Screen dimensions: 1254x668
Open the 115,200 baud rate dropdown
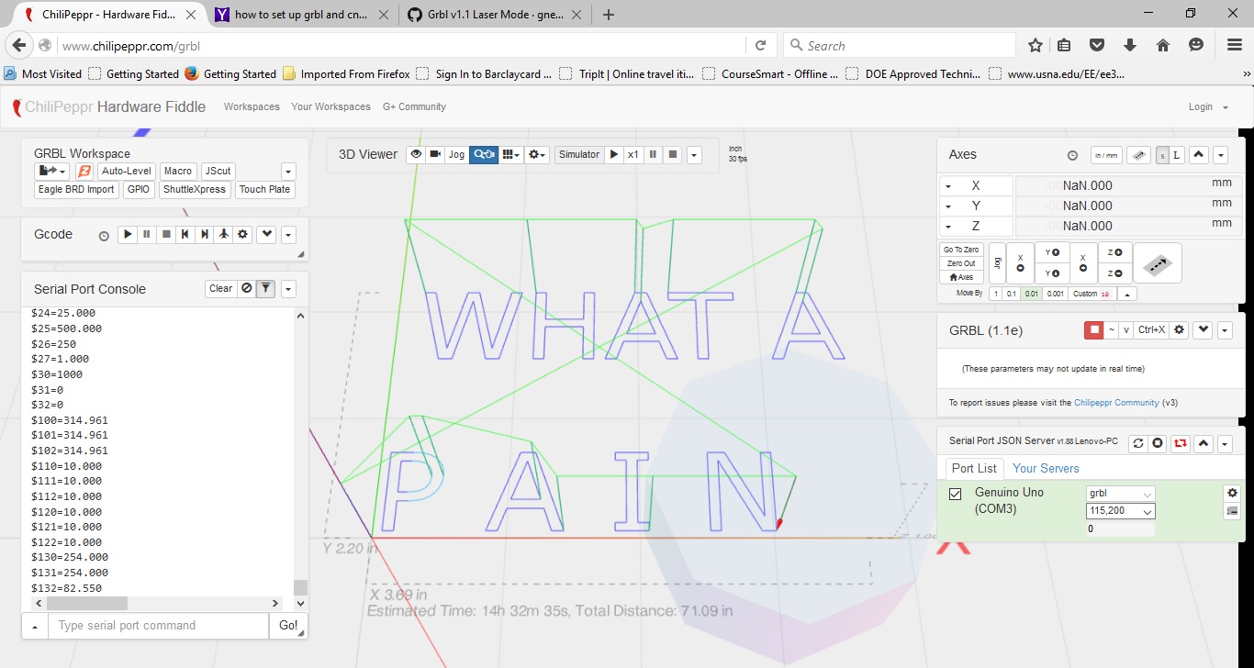click(x=1119, y=511)
